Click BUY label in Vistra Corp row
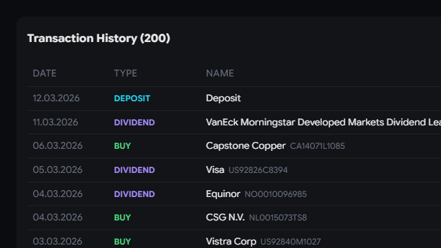 123,242
